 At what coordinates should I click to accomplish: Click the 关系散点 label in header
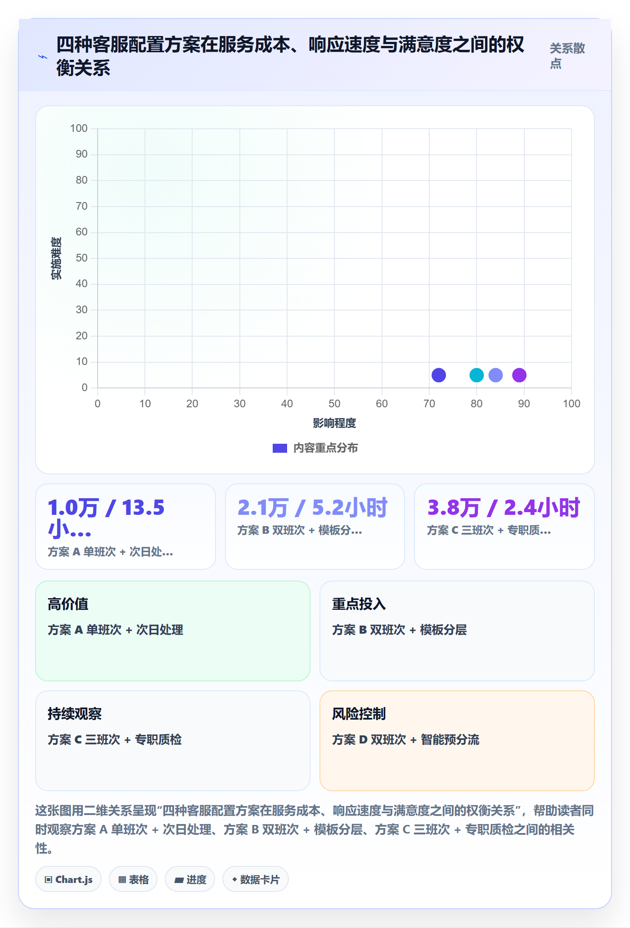(567, 56)
